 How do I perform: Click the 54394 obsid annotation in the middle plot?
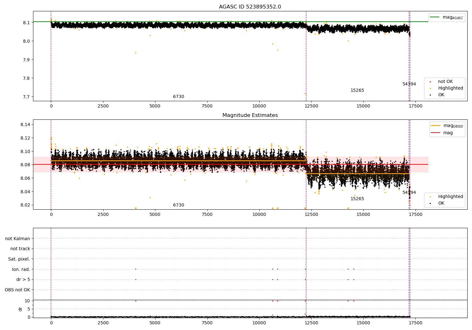409,193
